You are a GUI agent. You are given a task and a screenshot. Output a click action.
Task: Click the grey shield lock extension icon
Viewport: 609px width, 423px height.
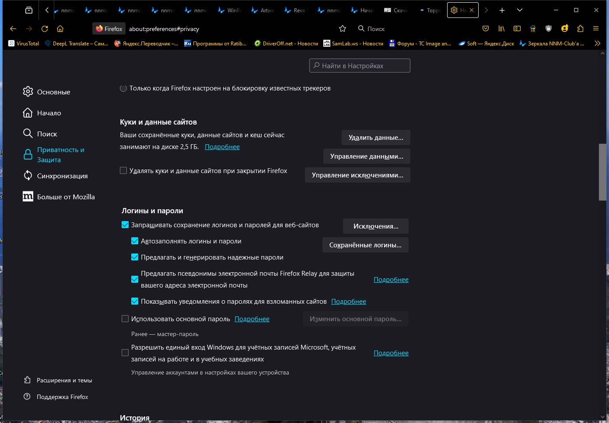549,29
